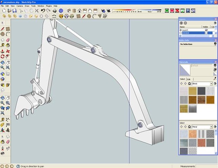Open the Plugins menu
Image resolution: width=218 pixels, height=168 pixels.
[48, 6]
